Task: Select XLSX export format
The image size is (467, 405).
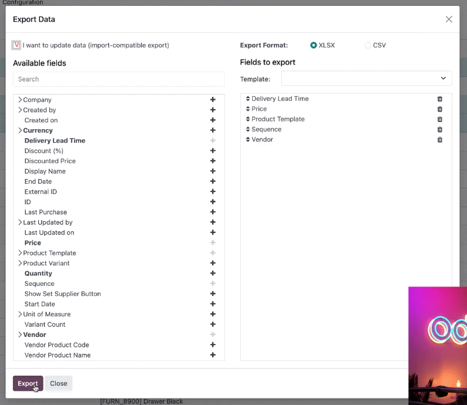Action: pyautogui.click(x=313, y=45)
